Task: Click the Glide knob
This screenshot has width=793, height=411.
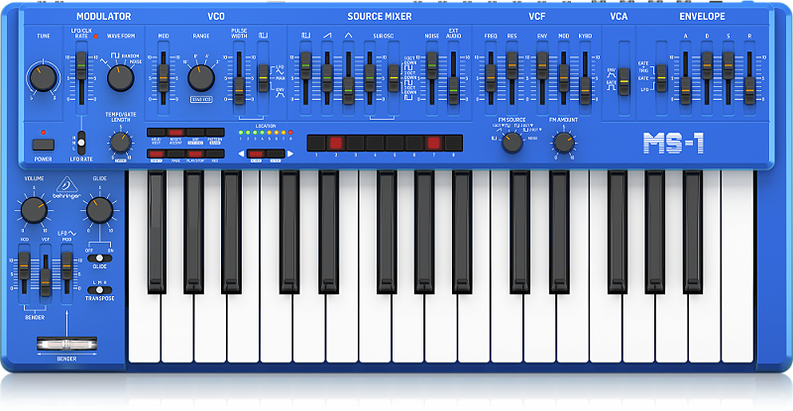Action: point(100,210)
